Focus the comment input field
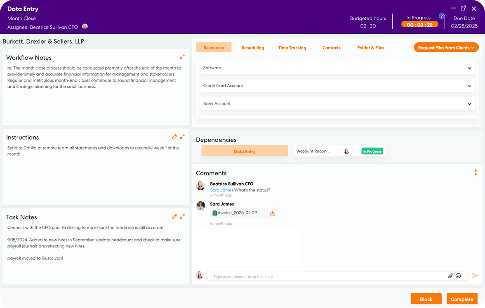This screenshot has width=485, height=308. (337, 276)
